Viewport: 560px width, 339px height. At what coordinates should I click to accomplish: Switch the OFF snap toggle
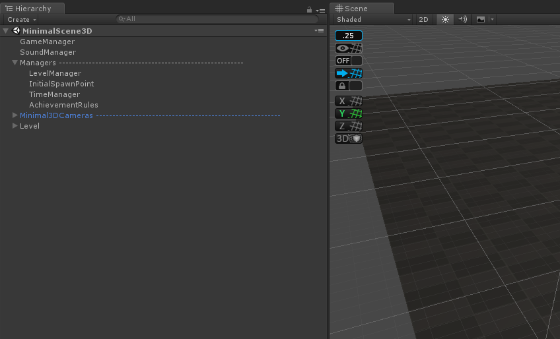pos(349,61)
